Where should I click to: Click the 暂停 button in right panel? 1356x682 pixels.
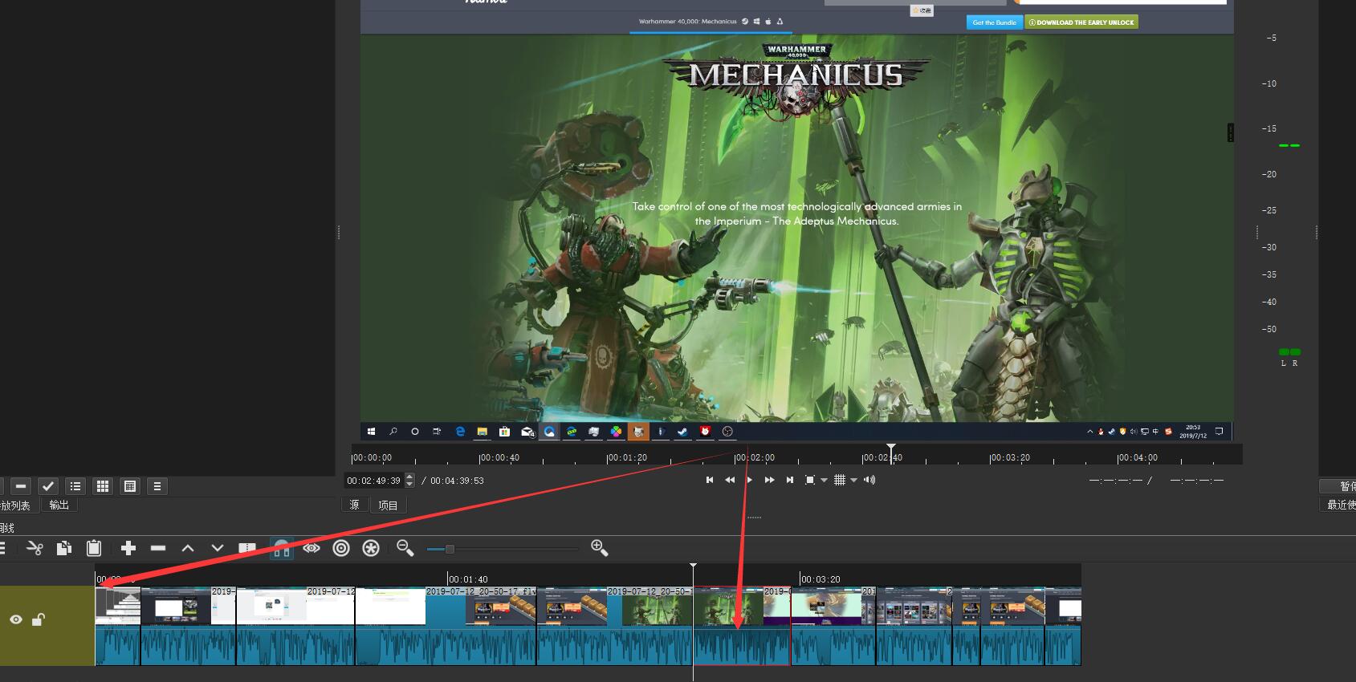tap(1338, 486)
